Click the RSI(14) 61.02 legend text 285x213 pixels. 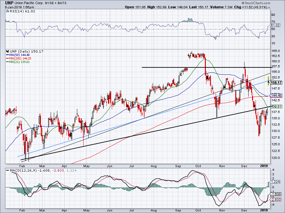point(22,11)
